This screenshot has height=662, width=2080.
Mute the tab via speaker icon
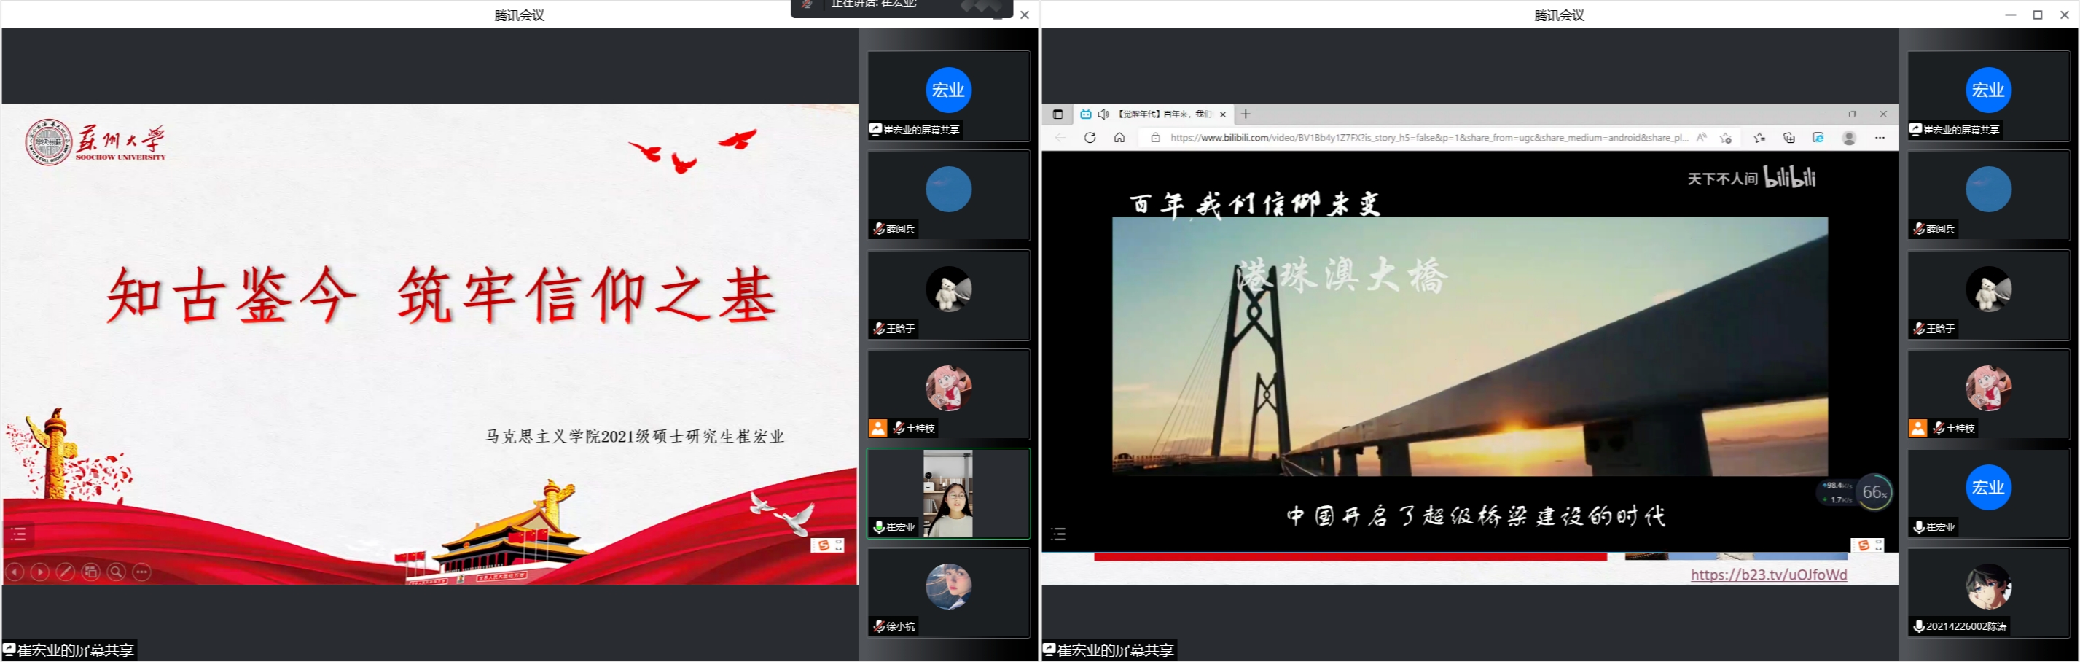1103,114
